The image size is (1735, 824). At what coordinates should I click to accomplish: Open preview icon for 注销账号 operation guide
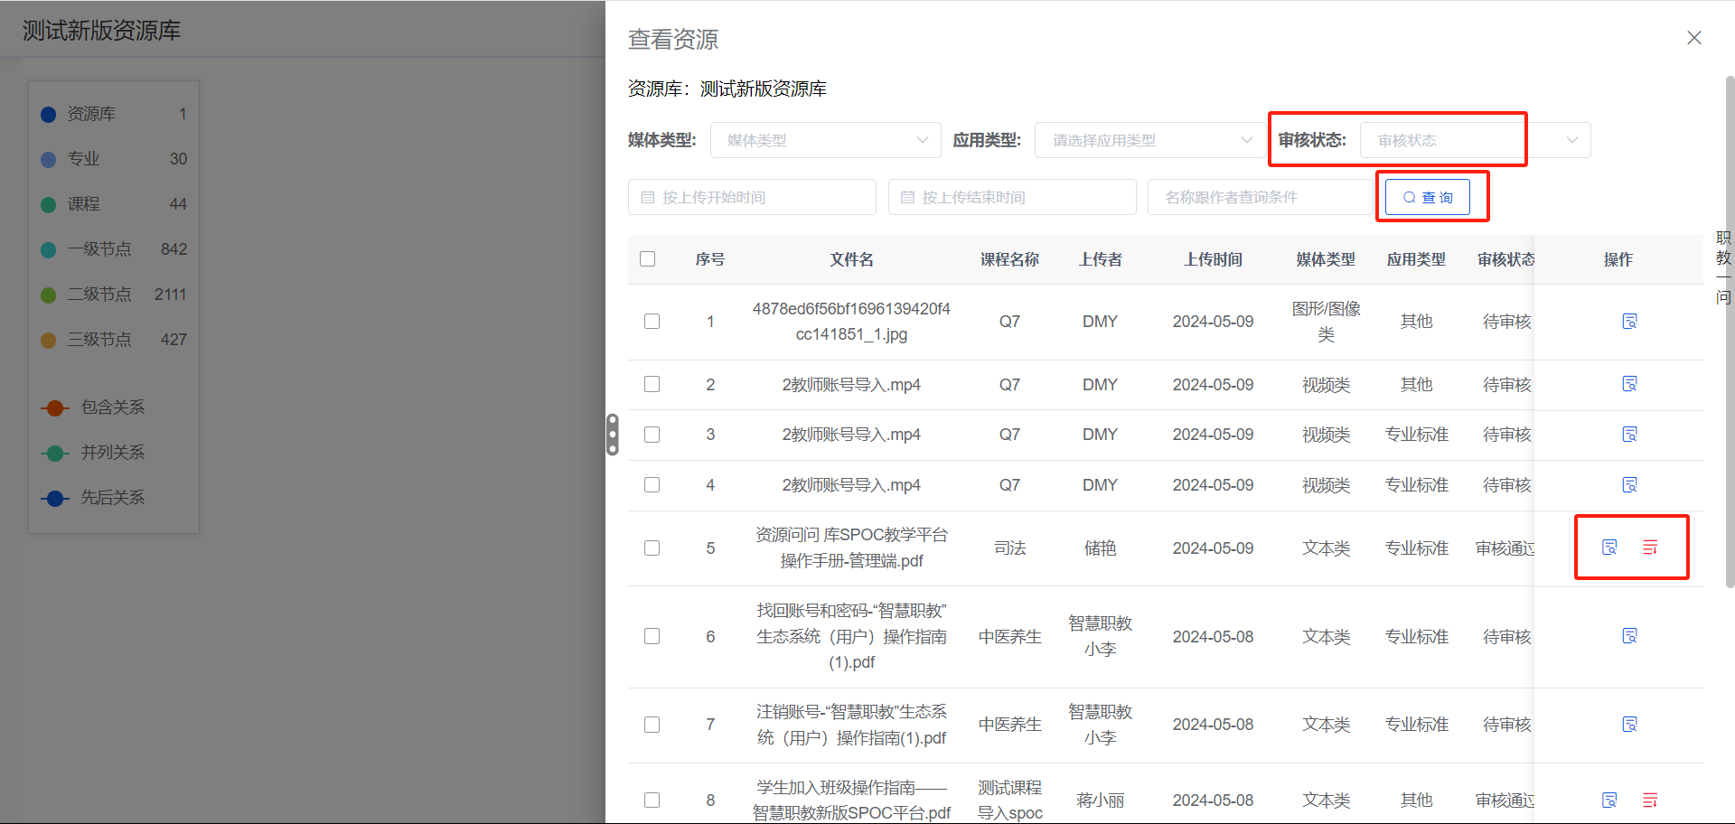(1629, 724)
